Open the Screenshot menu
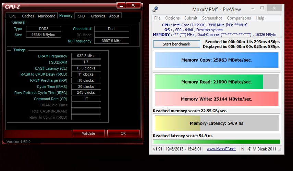 [212, 18]
